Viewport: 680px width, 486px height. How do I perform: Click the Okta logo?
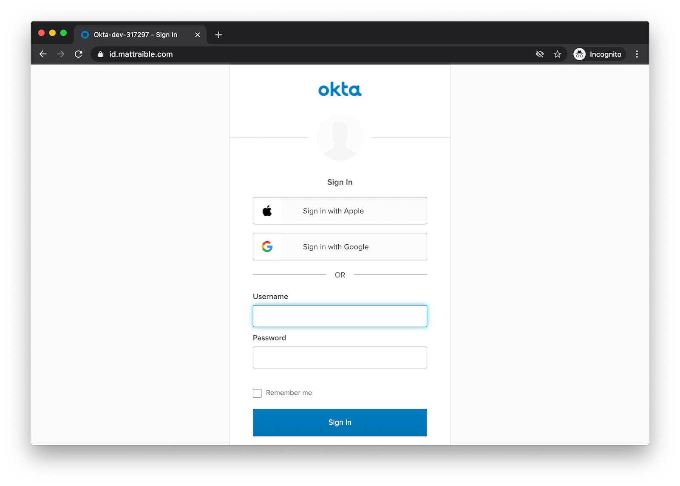340,90
